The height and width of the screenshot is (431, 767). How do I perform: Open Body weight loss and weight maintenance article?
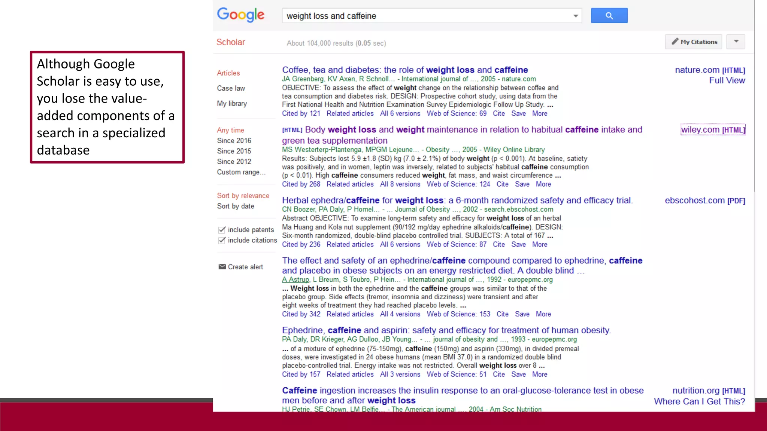tap(462, 135)
